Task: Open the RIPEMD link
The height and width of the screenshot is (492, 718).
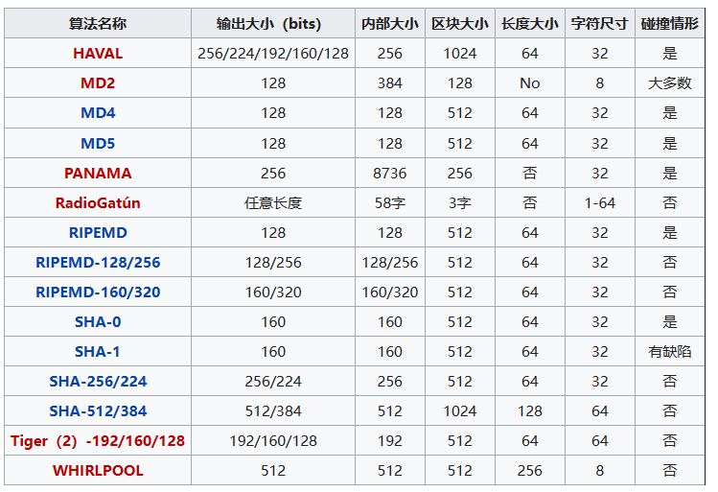Action: click(x=98, y=233)
